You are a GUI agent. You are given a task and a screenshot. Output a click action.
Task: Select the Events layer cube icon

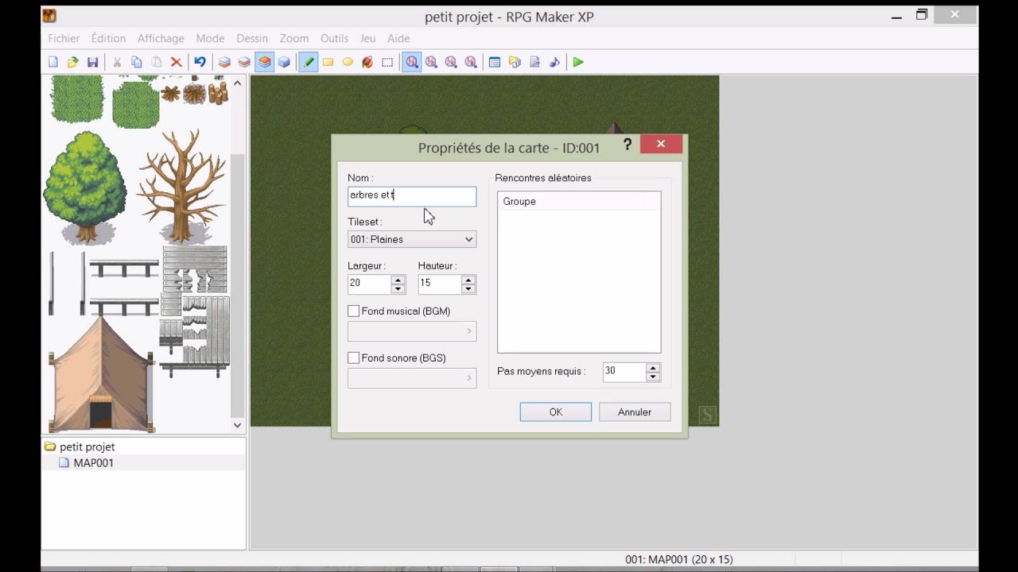(x=284, y=62)
